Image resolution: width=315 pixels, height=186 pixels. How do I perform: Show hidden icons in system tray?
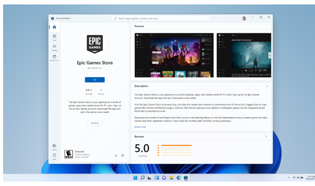(x=289, y=178)
